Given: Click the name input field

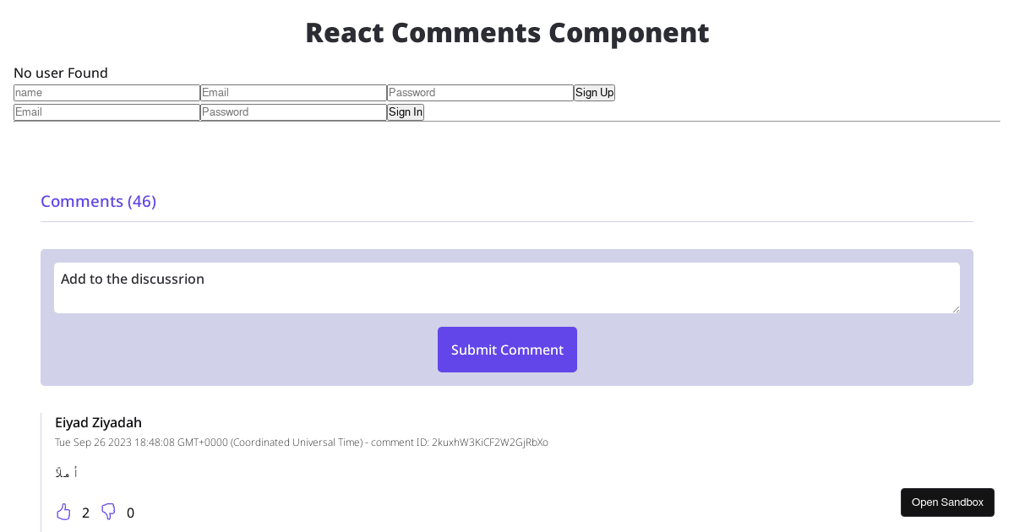Looking at the screenshot, I should point(106,92).
